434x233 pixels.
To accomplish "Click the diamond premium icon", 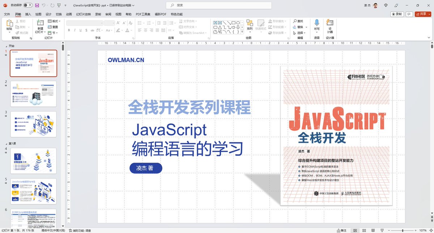I will [x=386, y=5].
